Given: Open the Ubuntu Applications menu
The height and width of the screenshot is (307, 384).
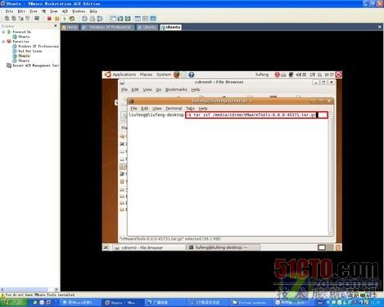Looking at the screenshot, I should (124, 74).
